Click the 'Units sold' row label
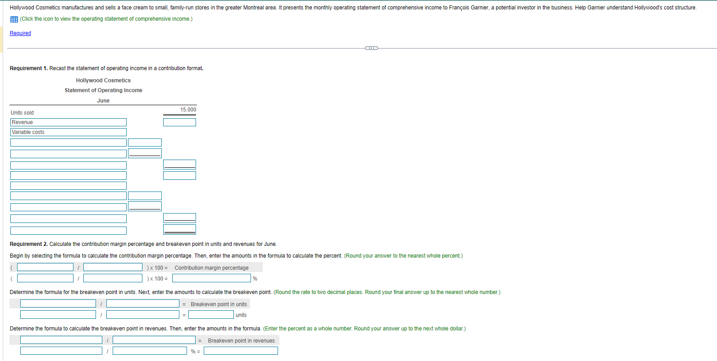This screenshot has height=361, width=717. pyautogui.click(x=22, y=113)
